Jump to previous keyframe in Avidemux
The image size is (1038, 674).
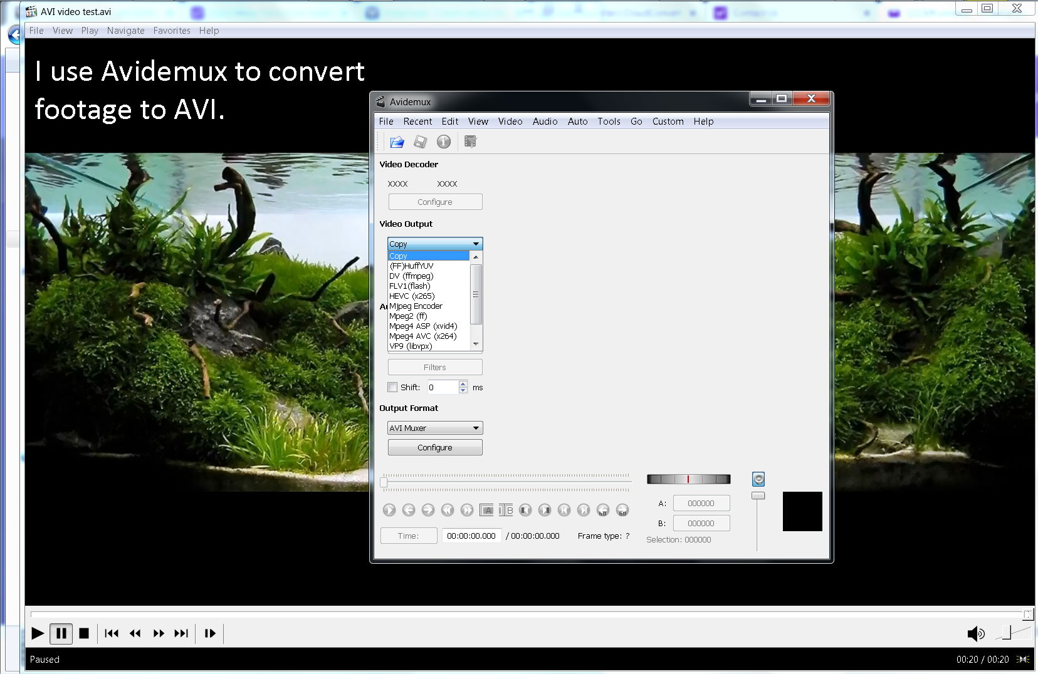(448, 510)
